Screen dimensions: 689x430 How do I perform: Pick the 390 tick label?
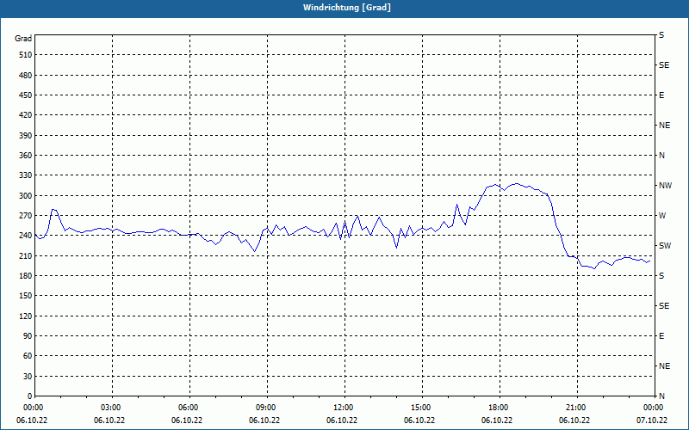pos(25,136)
